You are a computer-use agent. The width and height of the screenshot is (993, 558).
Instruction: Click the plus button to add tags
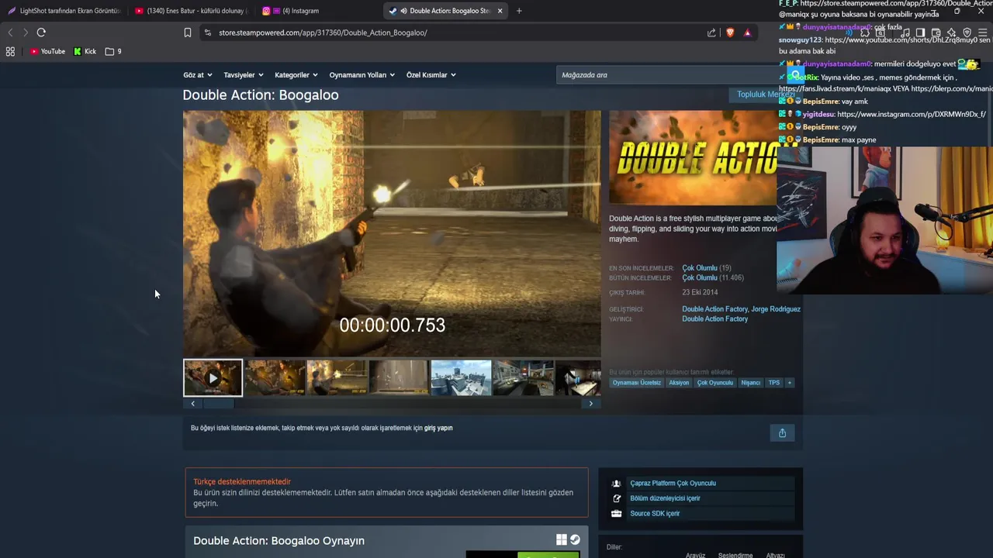click(x=789, y=383)
